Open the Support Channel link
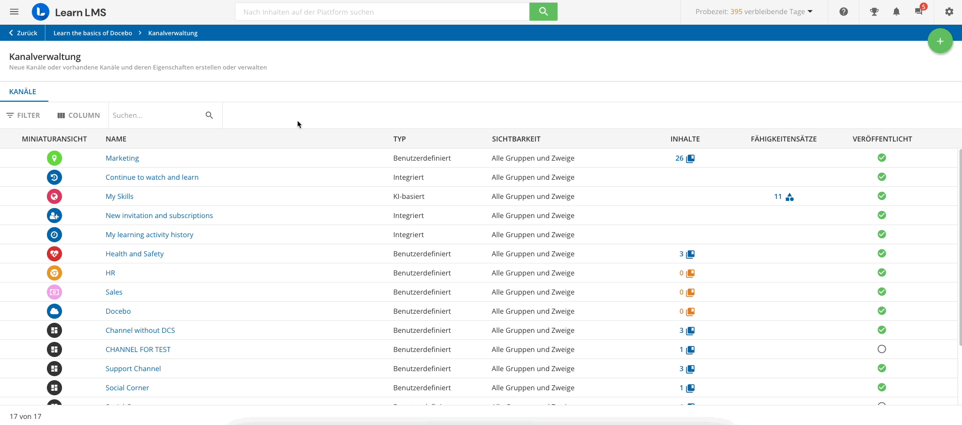 pyautogui.click(x=133, y=369)
